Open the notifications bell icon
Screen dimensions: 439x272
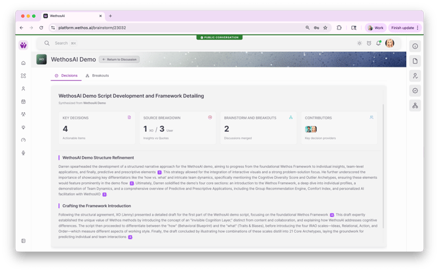[x=379, y=43]
